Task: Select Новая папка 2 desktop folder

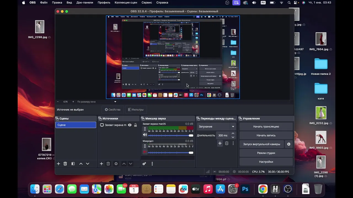Action: (x=321, y=67)
